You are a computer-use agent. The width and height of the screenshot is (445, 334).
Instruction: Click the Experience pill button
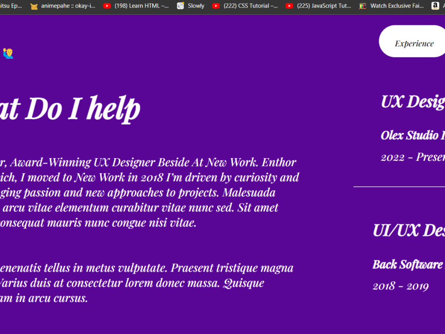click(412, 41)
